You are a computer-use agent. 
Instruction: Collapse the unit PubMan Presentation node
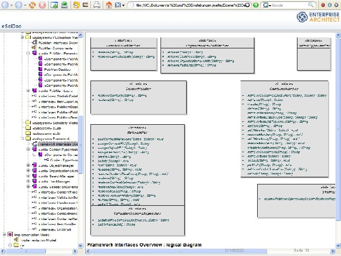[28, 53]
